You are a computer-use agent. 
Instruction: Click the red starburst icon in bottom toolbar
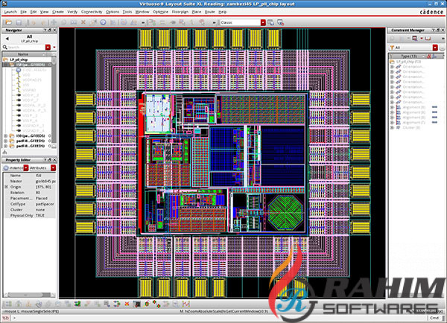(127, 304)
